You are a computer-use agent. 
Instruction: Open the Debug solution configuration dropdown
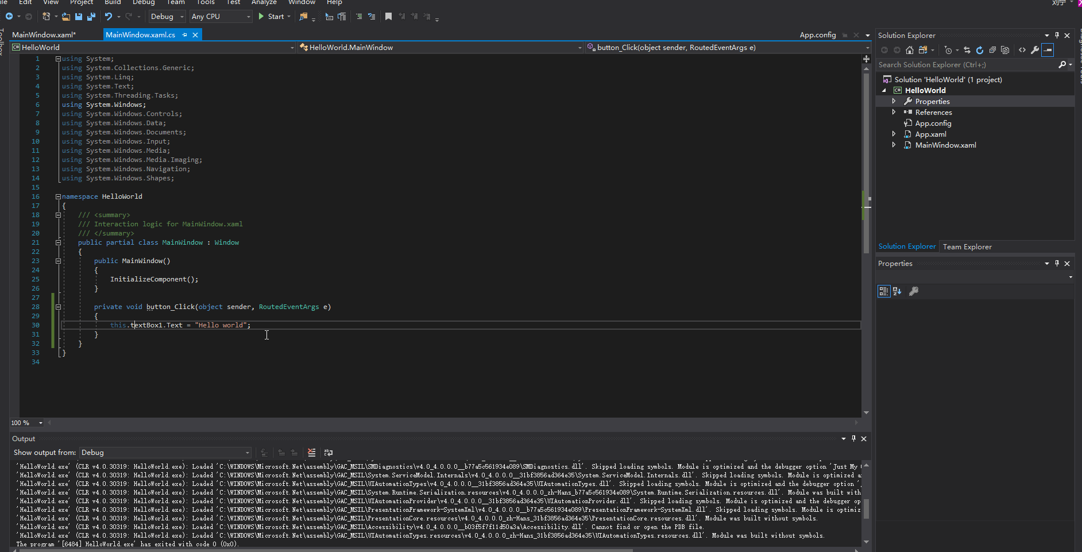167,17
